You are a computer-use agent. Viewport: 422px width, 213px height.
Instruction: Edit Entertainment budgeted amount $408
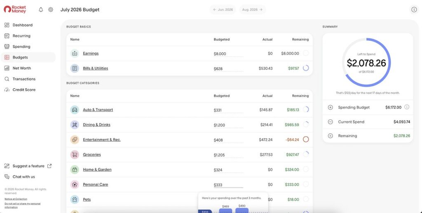pos(228,140)
